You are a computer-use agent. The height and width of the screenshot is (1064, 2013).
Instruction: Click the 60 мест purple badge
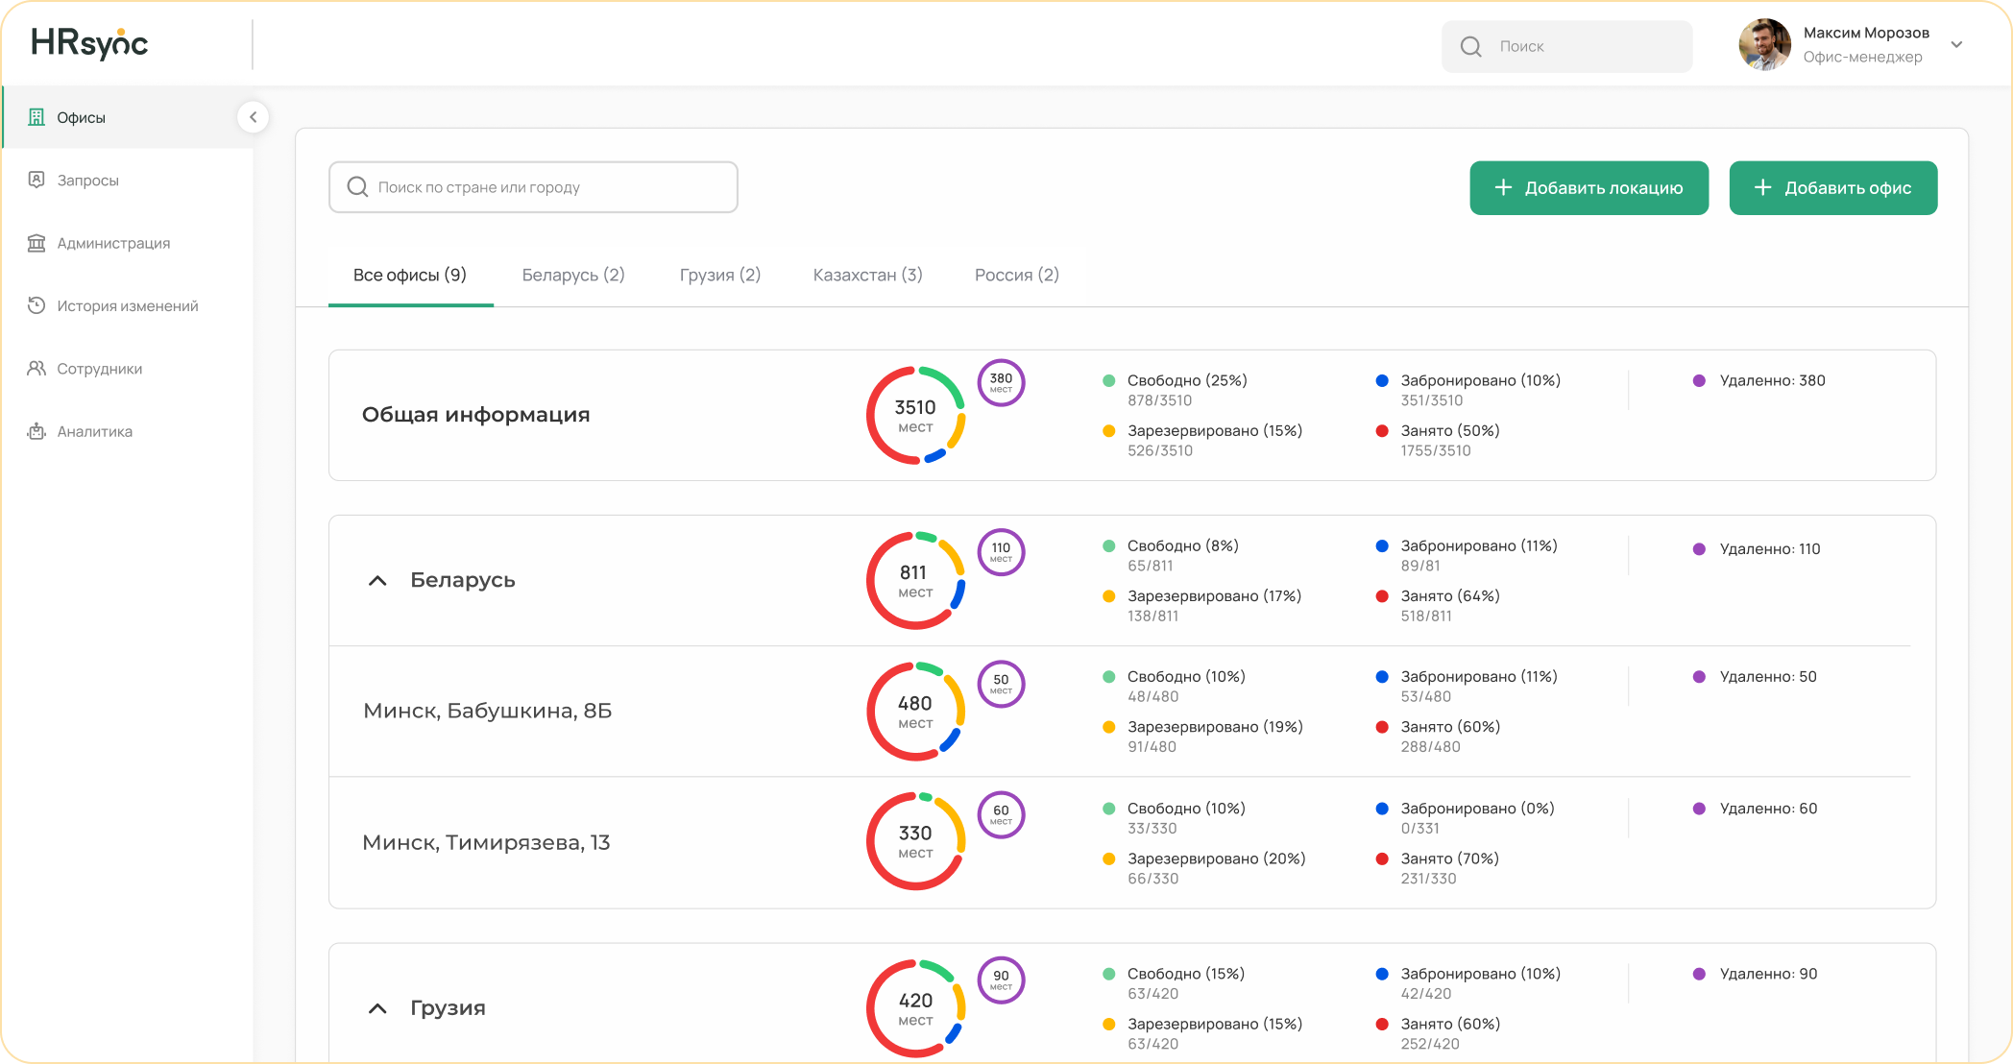click(x=1001, y=814)
